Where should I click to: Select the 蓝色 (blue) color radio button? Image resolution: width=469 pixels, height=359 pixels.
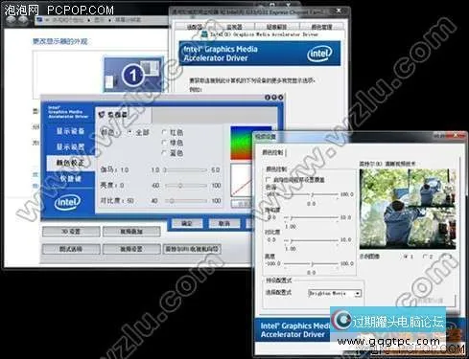[x=164, y=153]
